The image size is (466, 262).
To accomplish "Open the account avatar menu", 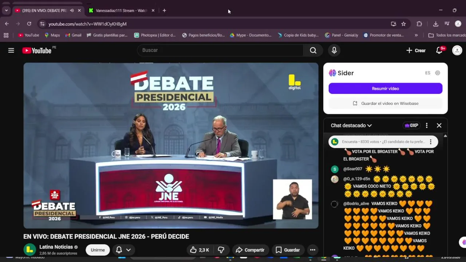I will (x=457, y=51).
